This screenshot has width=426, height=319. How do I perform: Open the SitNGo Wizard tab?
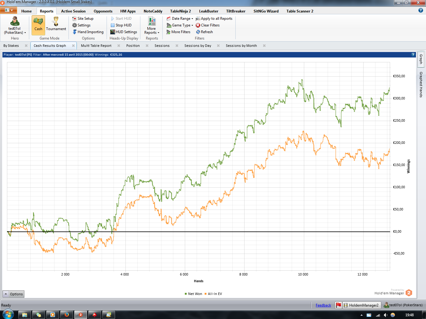266,11
